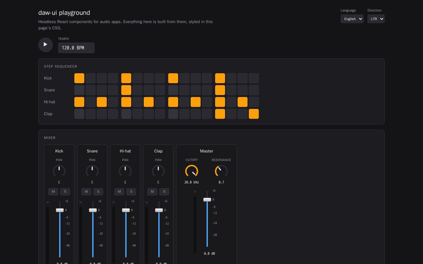This screenshot has height=264, width=423.
Task: Mute the Snare channel
Action: tap(86, 192)
